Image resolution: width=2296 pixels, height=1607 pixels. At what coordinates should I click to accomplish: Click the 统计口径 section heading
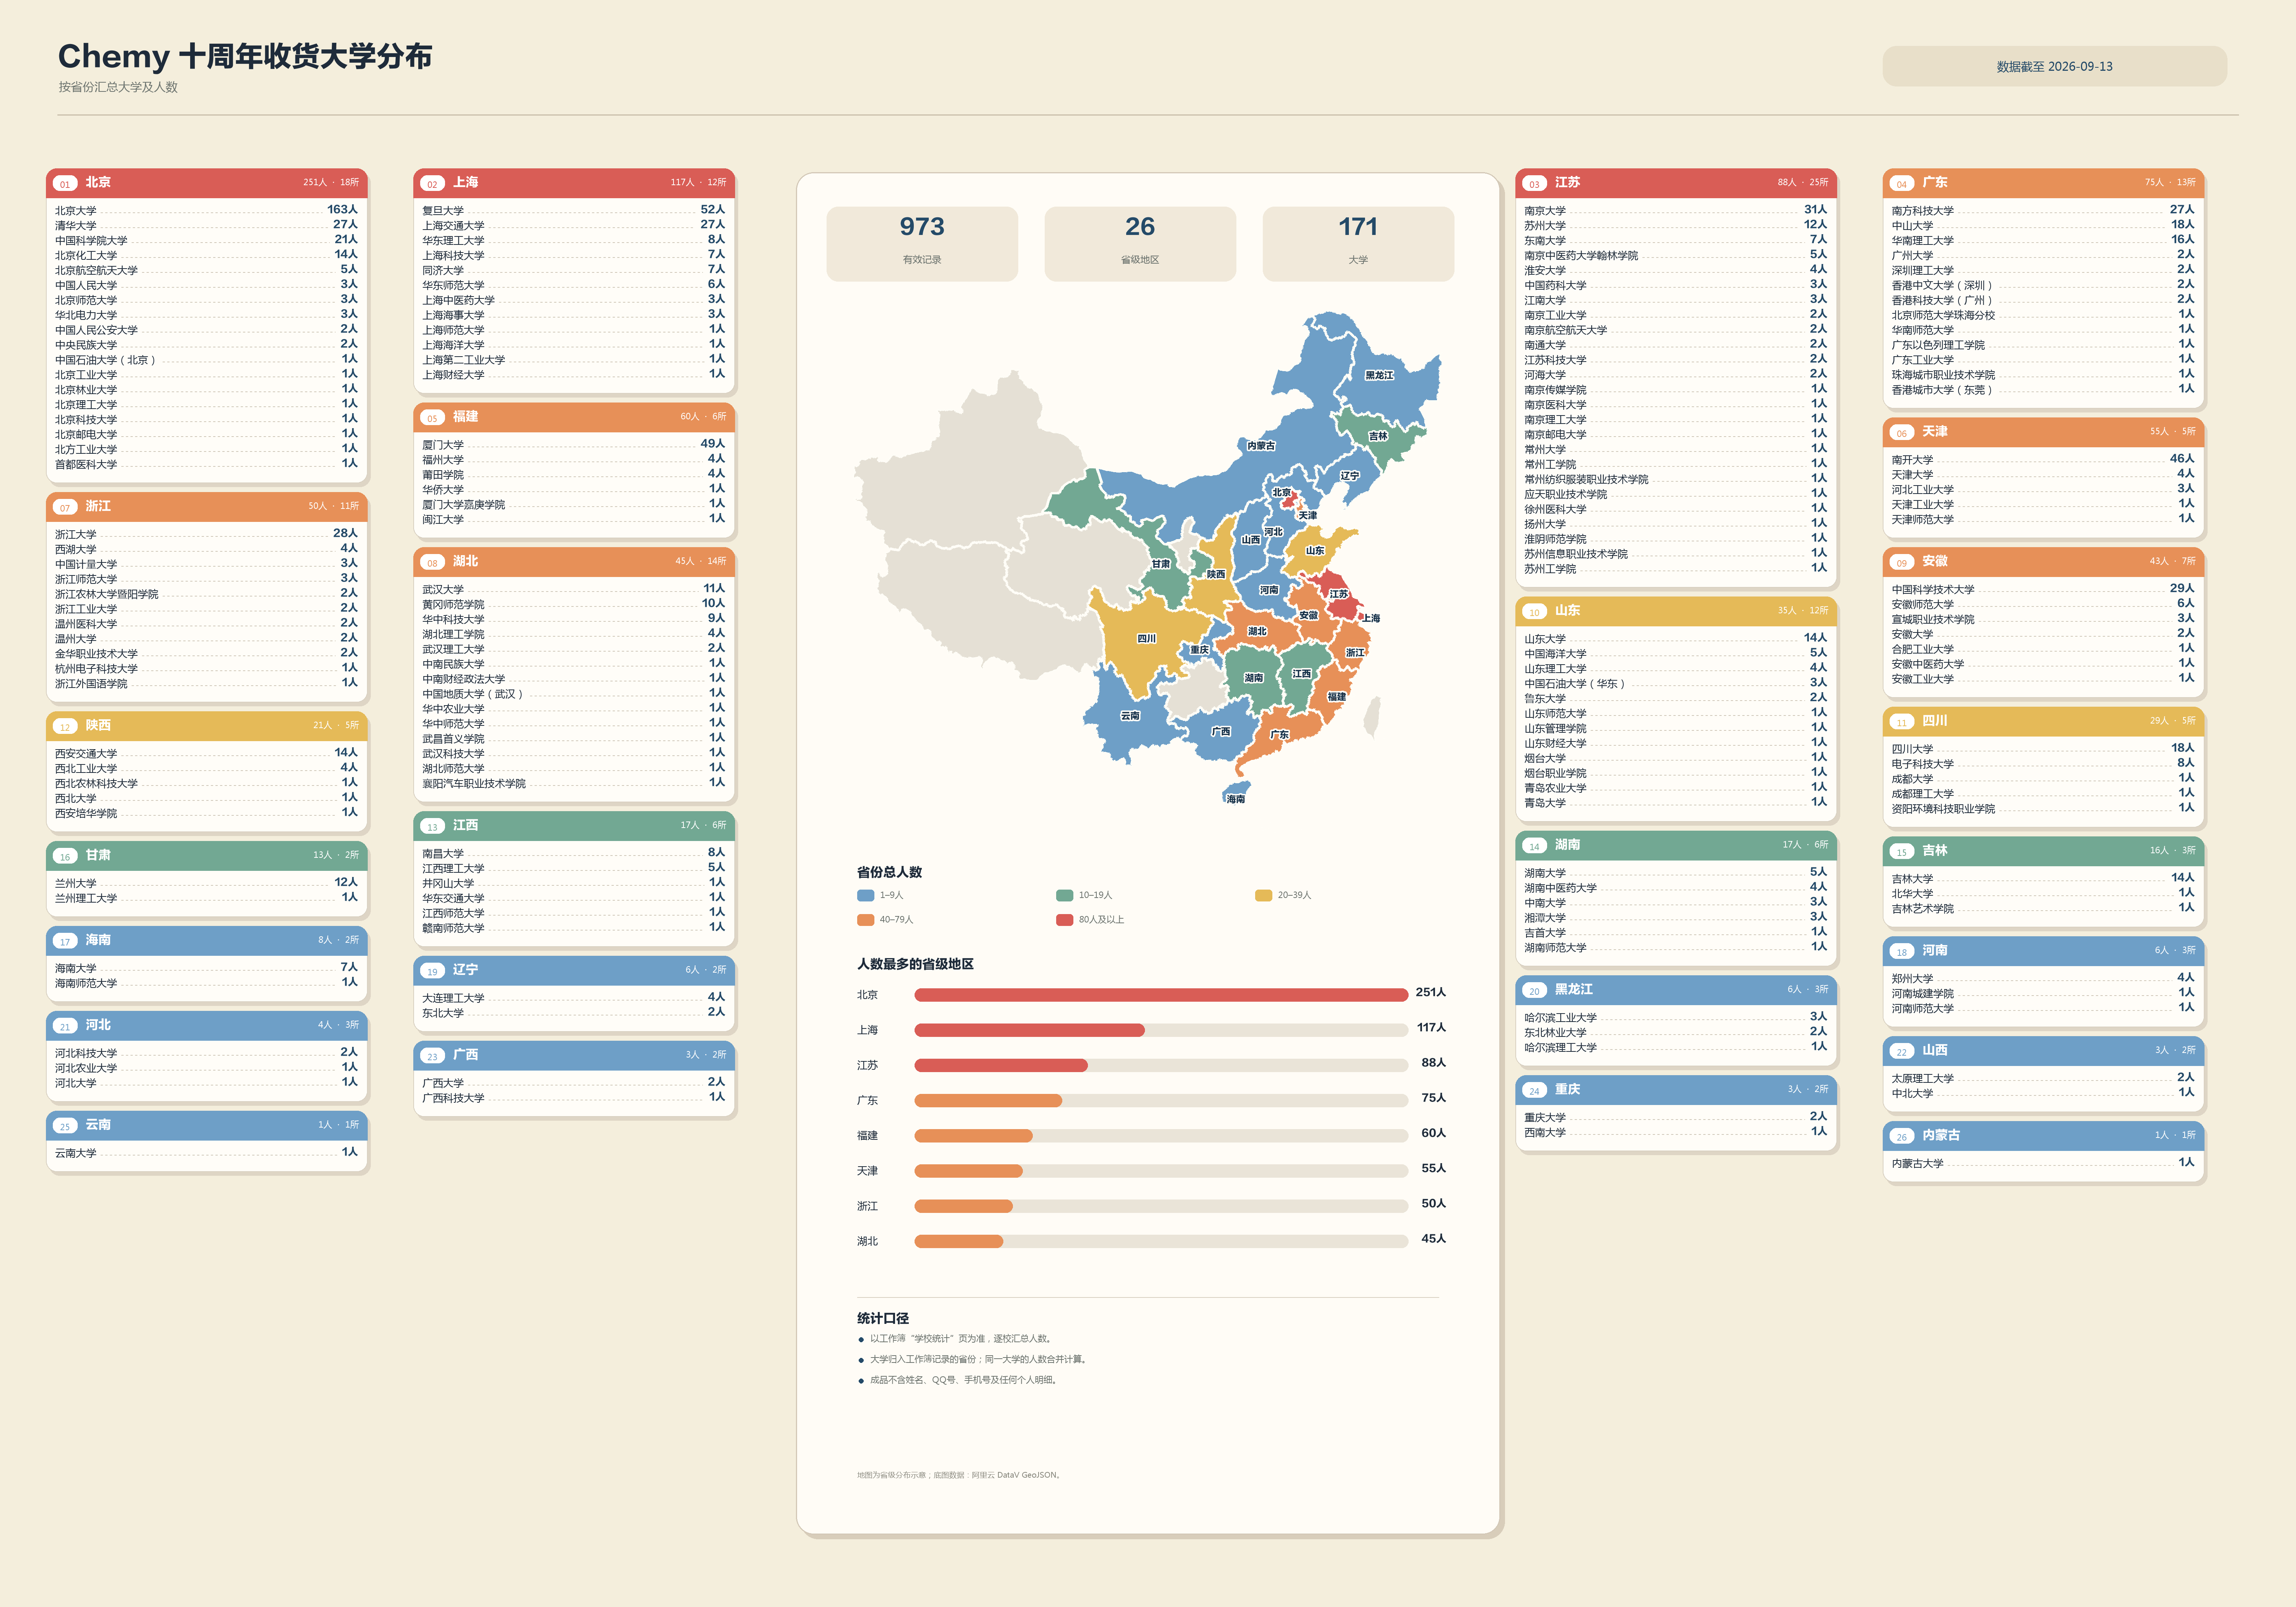tap(883, 1318)
